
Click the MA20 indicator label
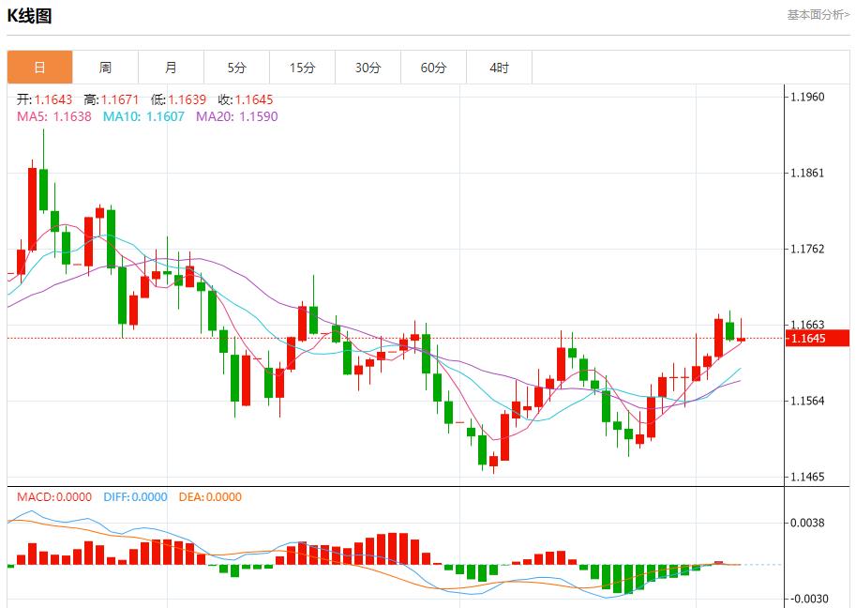pyautogui.click(x=236, y=116)
